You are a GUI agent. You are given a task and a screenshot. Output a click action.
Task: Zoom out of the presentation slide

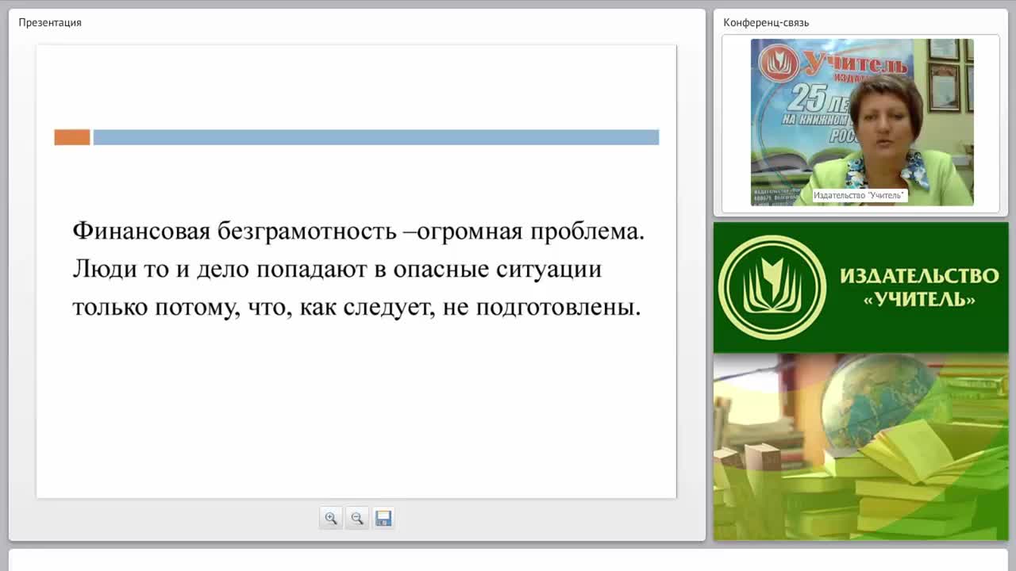[x=357, y=518]
